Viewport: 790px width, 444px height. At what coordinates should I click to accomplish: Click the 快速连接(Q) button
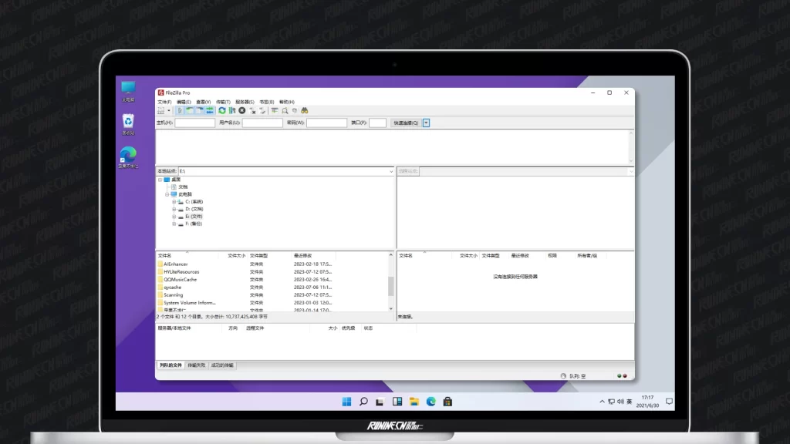pyautogui.click(x=405, y=123)
